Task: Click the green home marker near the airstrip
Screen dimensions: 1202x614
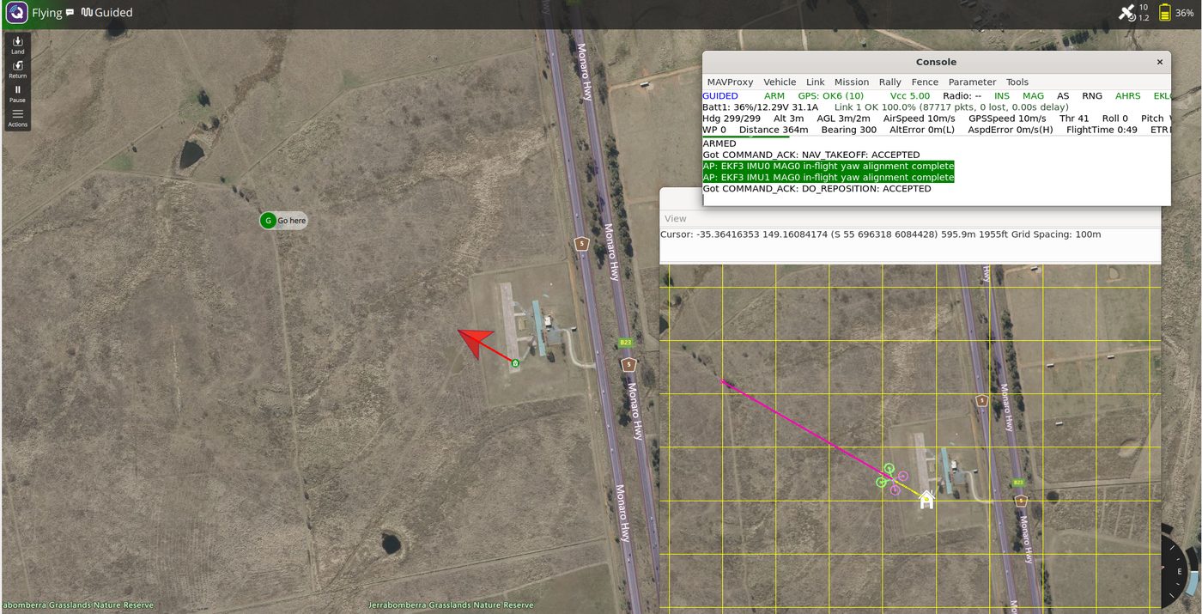Action: click(x=515, y=364)
